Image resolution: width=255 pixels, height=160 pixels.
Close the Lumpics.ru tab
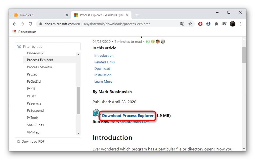[67, 15]
